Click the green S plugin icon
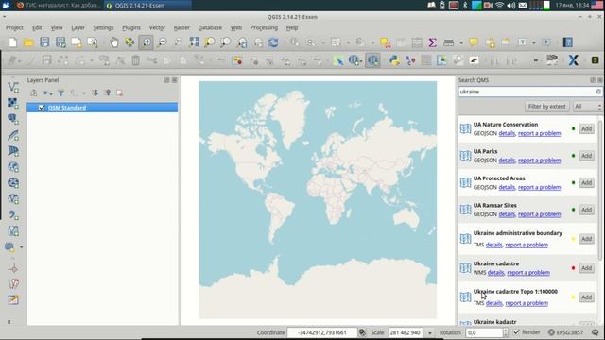Viewport: 605px width, 340px height. pos(595,60)
